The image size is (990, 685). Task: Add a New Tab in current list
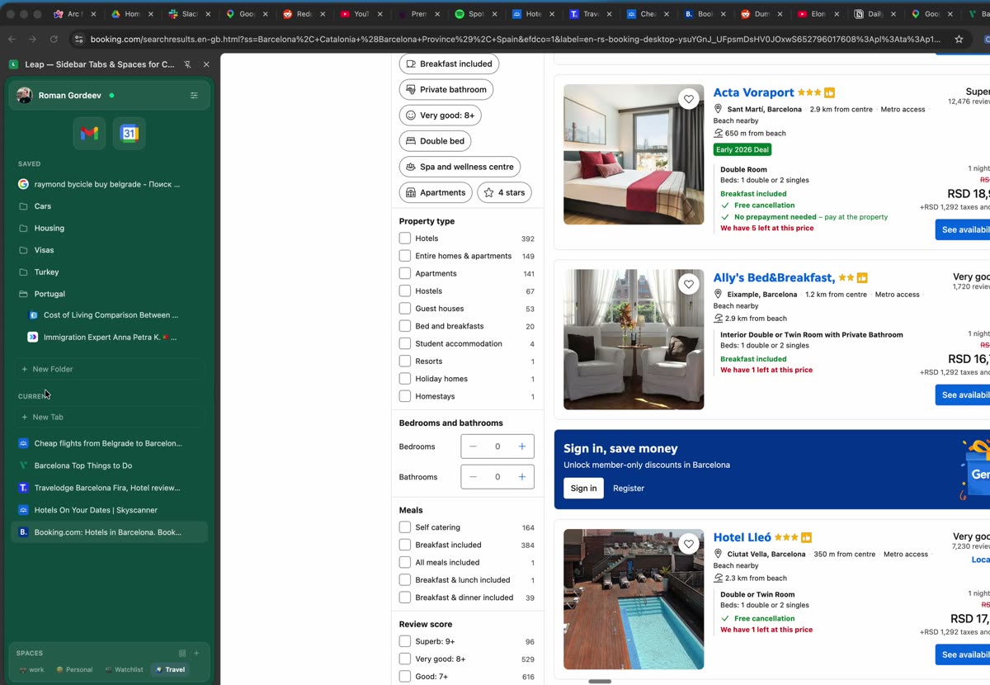[108, 417]
